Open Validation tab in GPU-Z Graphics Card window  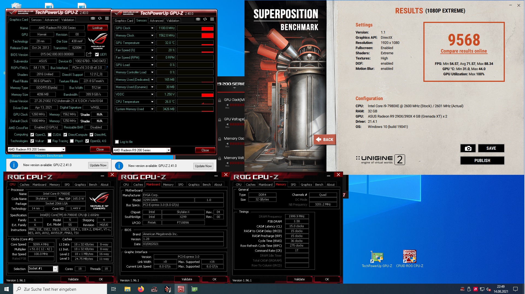click(68, 20)
